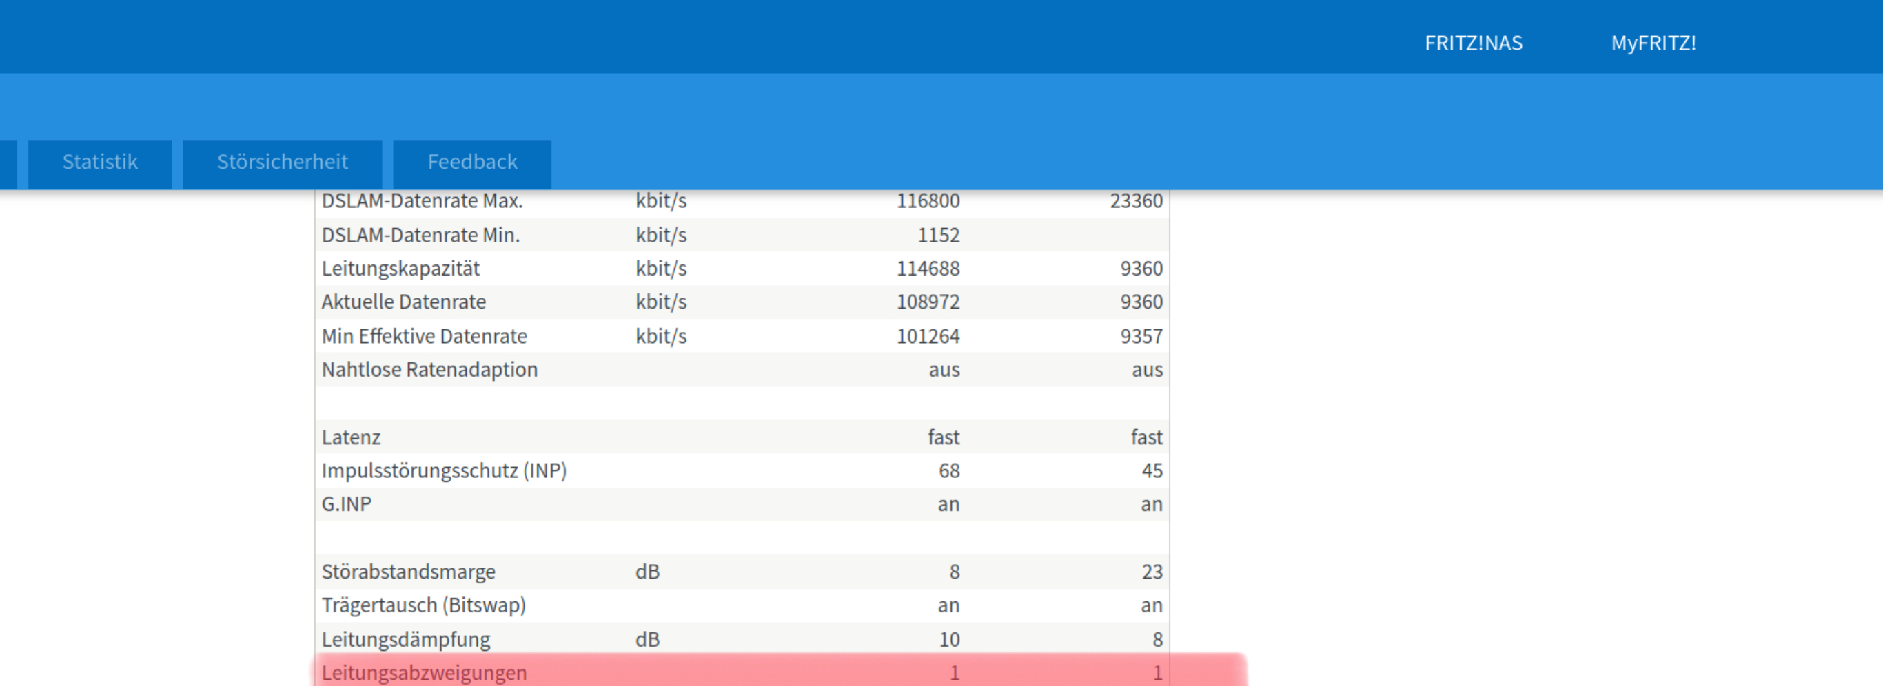Click the value 116800
The height and width of the screenshot is (686, 1883).
click(928, 201)
